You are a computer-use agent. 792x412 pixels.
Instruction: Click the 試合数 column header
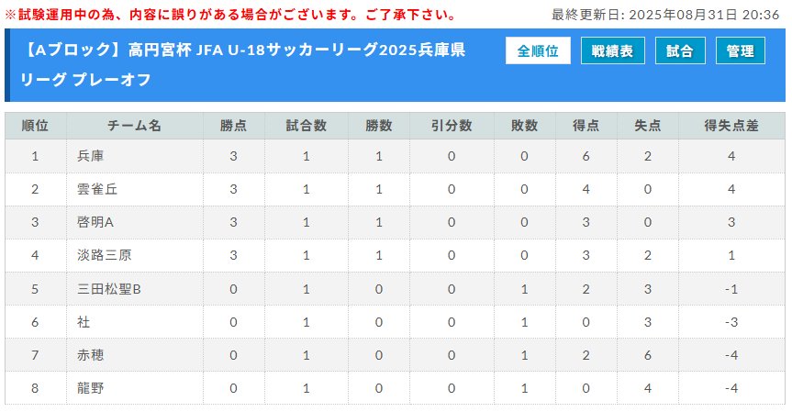[307, 126]
